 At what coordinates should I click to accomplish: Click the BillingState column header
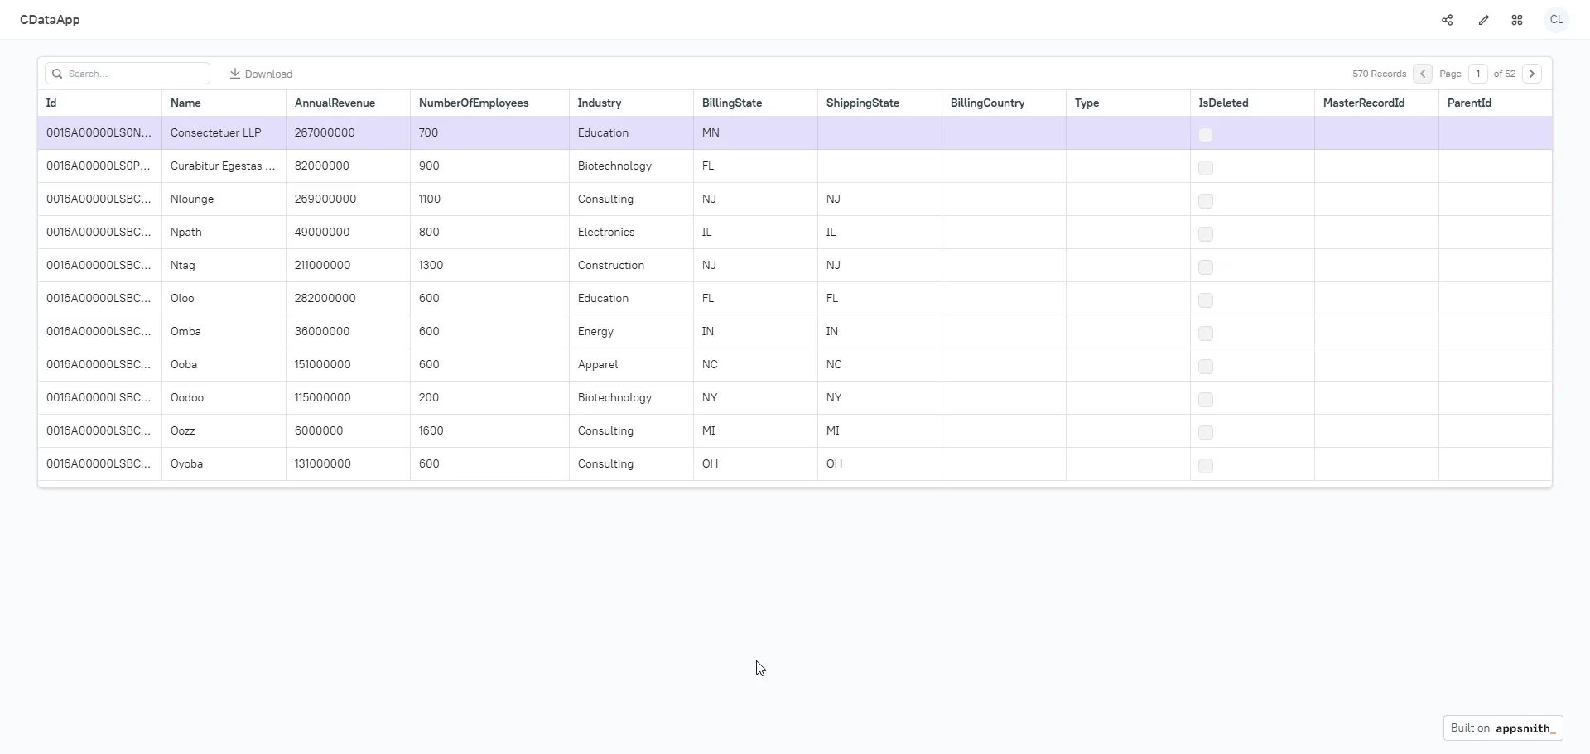tap(731, 103)
